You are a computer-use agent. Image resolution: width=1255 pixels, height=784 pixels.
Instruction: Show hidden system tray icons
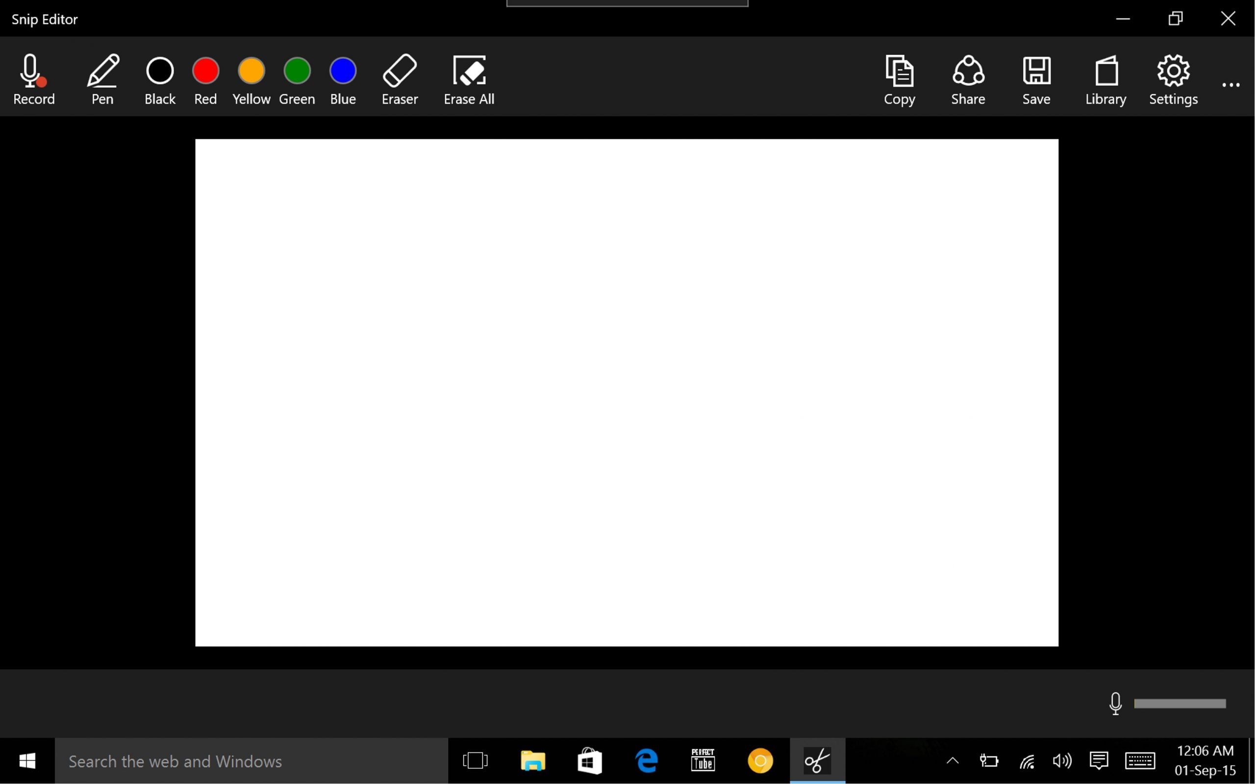(952, 760)
